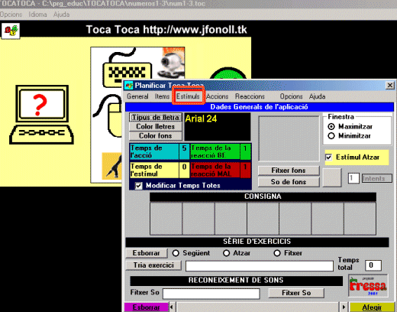Open the Ajuda menu in Planificar dialog
Screen dimensions: 397x312
point(317,96)
